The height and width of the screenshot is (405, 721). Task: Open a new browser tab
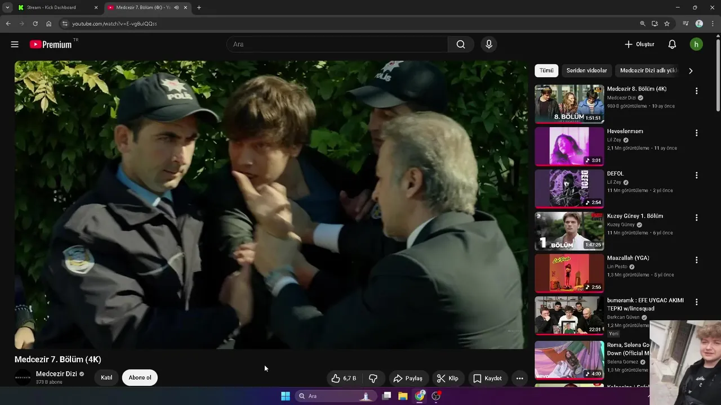199,7
